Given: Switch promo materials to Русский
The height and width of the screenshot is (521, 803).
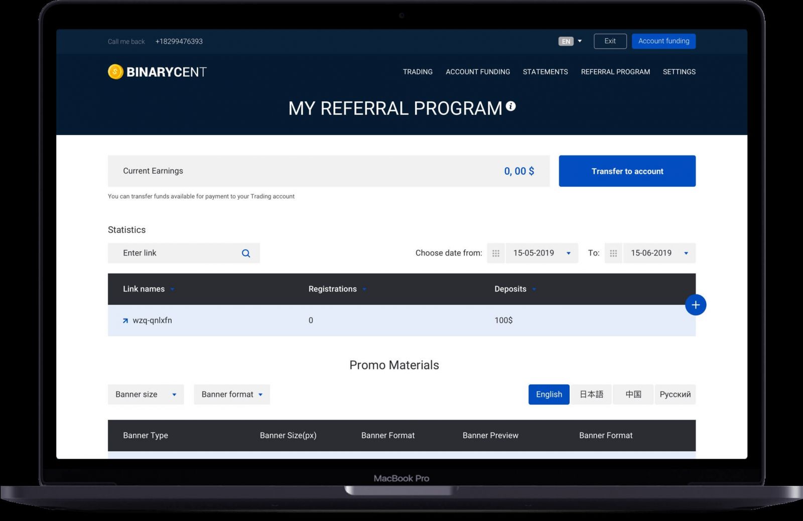Looking at the screenshot, I should pos(675,395).
